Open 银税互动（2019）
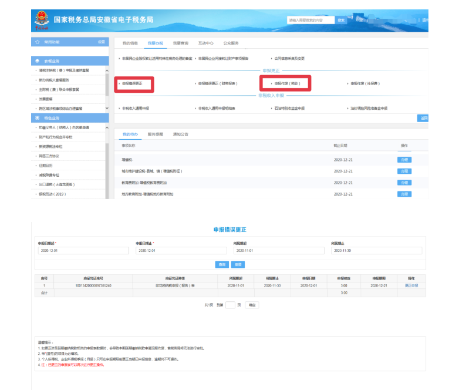 pyautogui.click(x=52, y=194)
